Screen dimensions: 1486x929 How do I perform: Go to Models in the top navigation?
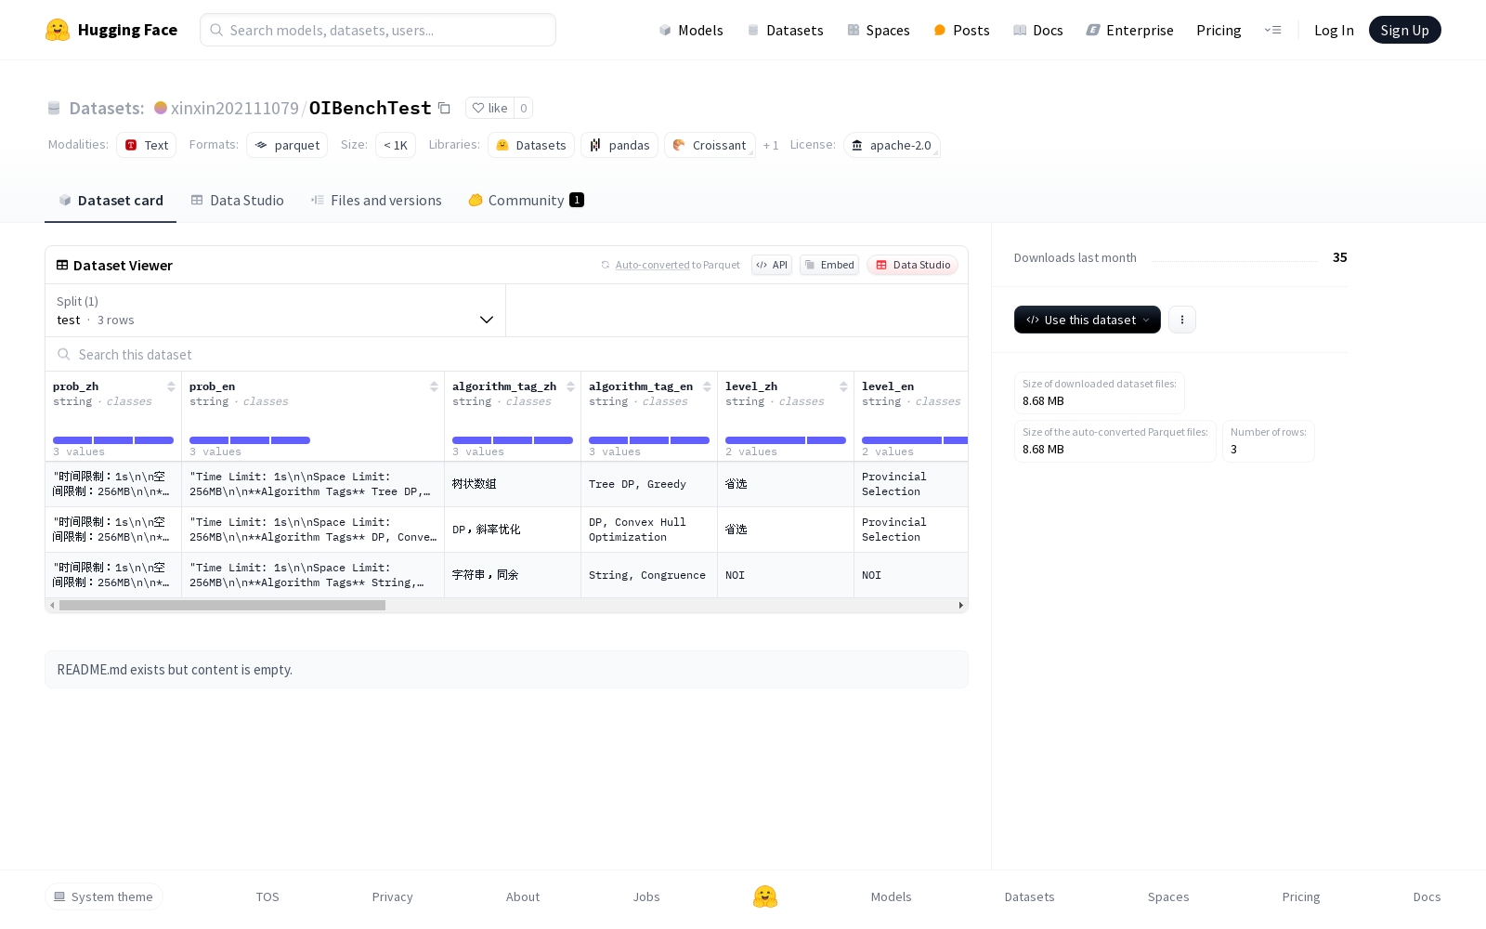click(691, 30)
